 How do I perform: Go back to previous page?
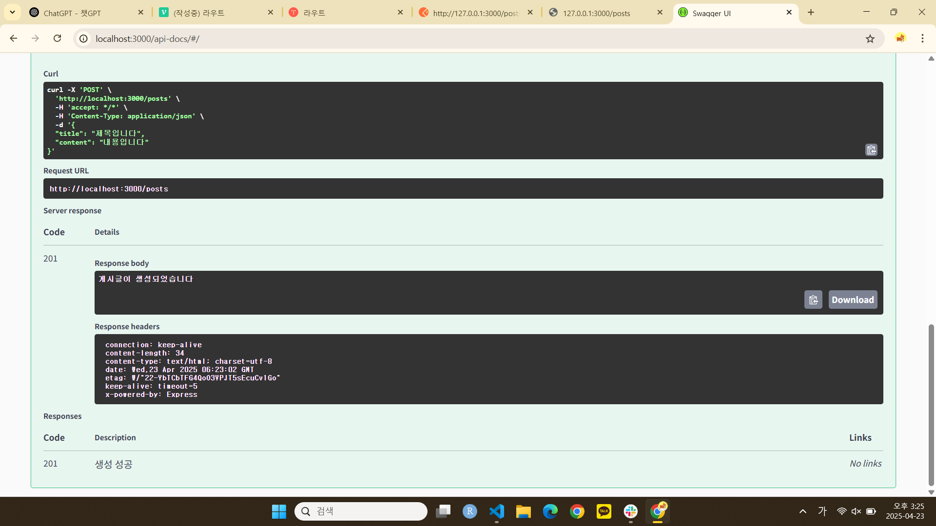coord(14,38)
